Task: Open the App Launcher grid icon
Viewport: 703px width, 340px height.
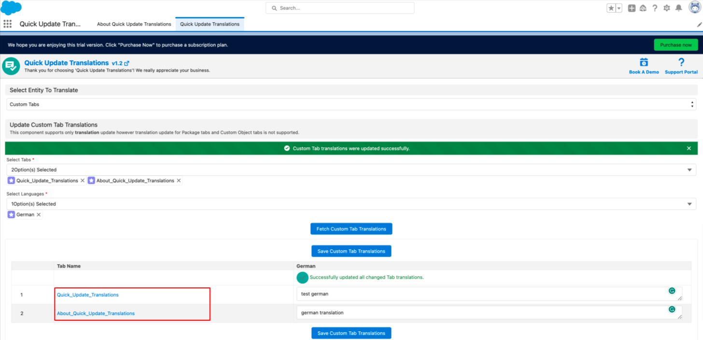Action: point(8,24)
